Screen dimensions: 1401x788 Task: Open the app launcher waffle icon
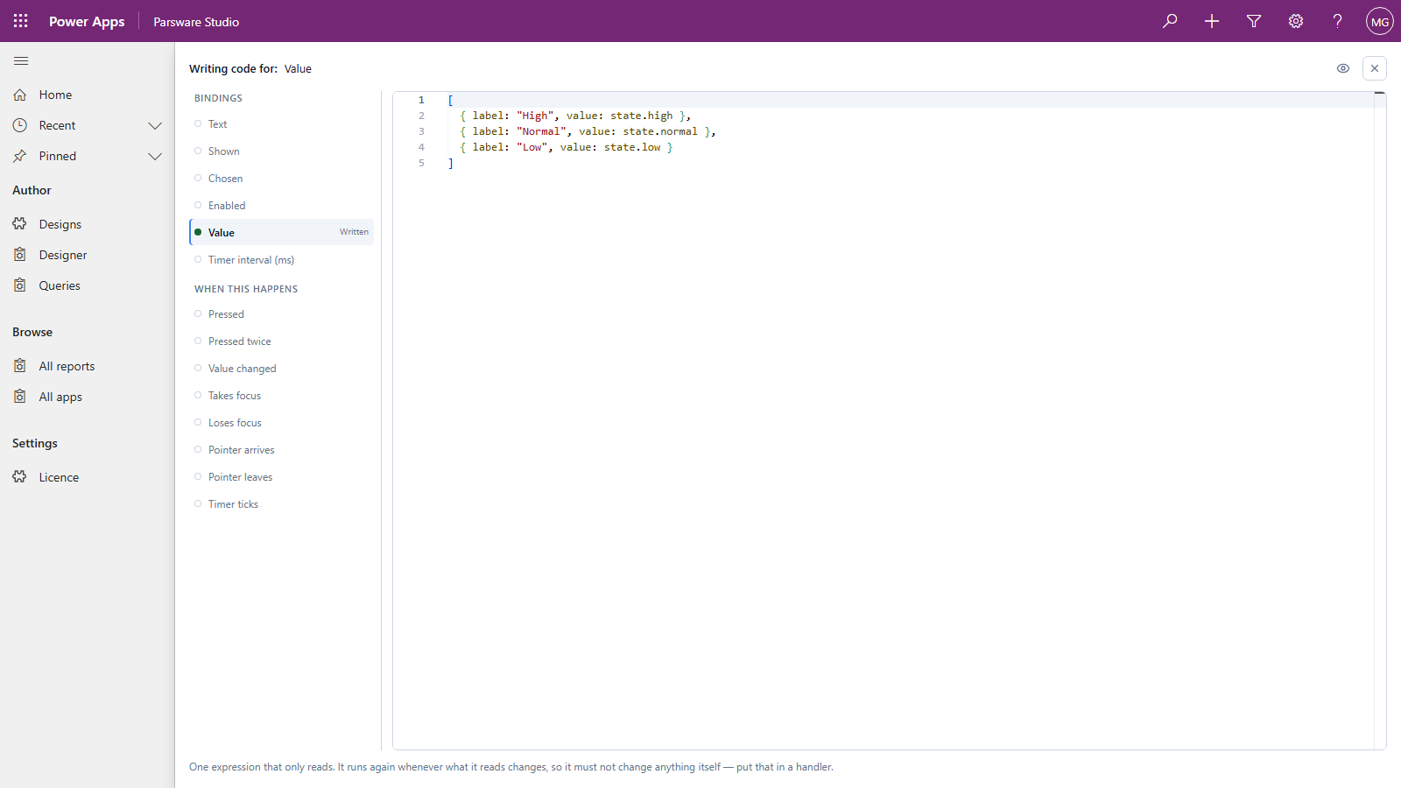pyautogui.click(x=21, y=21)
